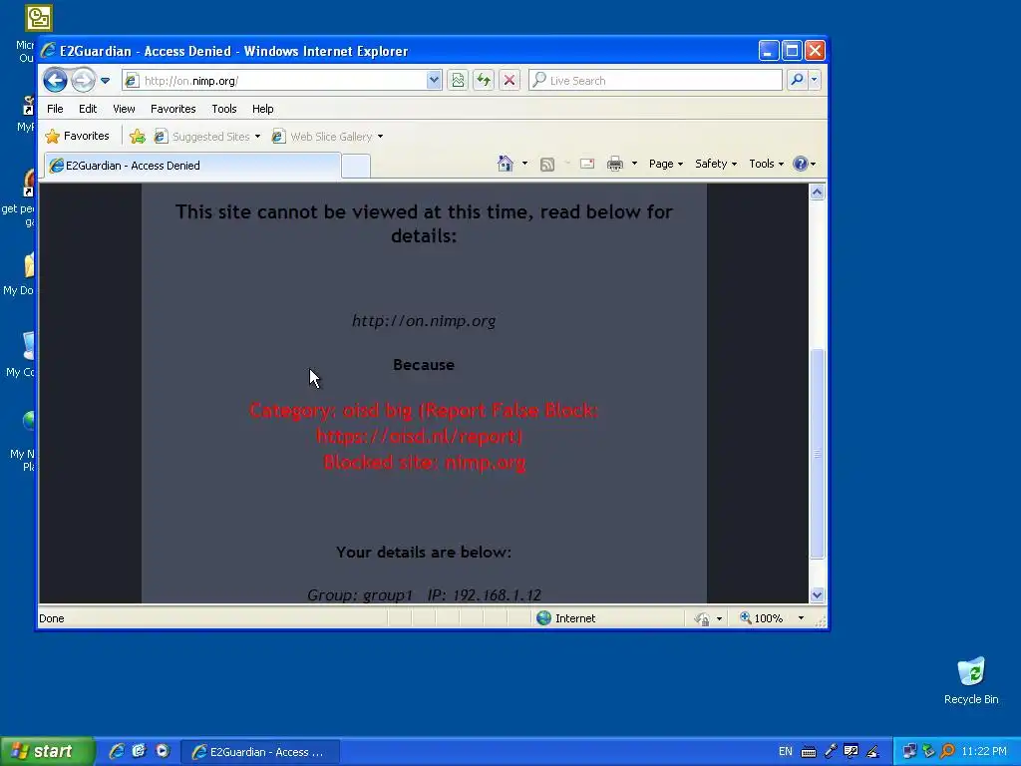Expand the address bar history dropdown

434,80
